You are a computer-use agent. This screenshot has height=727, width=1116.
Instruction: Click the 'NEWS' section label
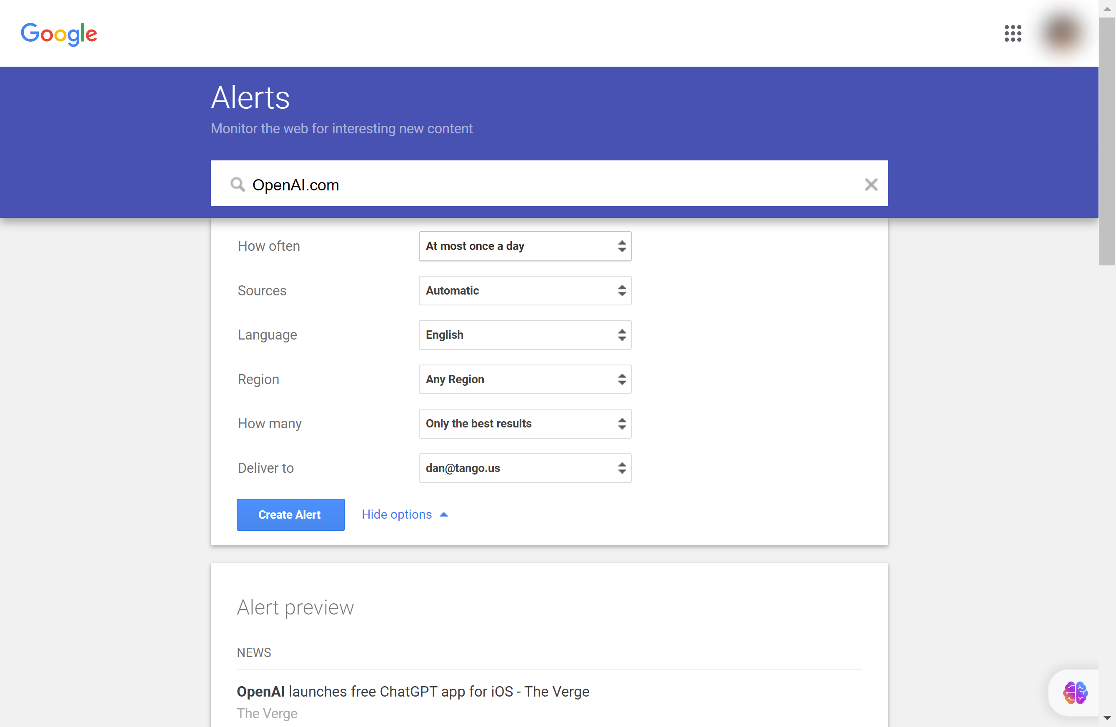[254, 652]
